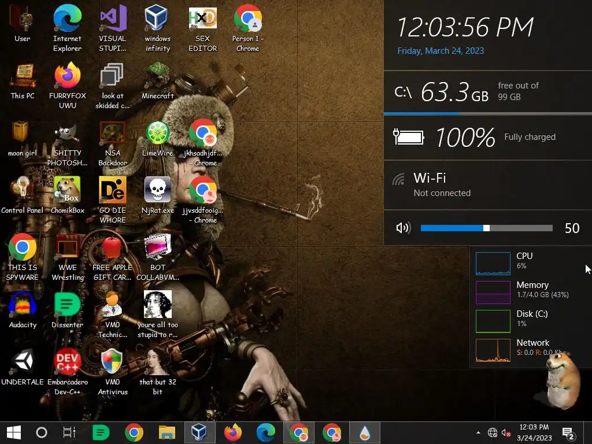
Task: Open taskbar clock and date
Action: [534, 432]
